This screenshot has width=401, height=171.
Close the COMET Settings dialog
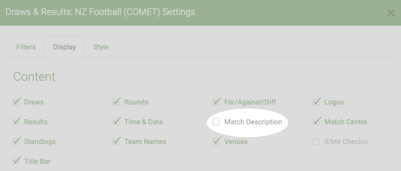click(x=391, y=13)
